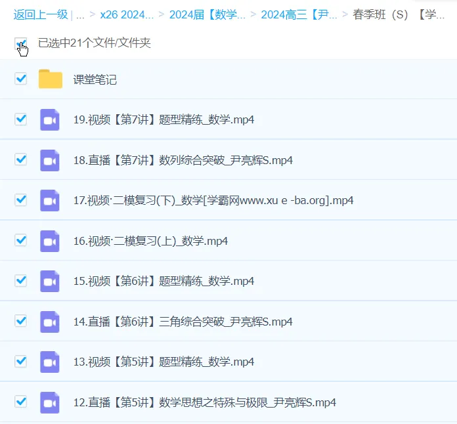457x424 pixels.
Task: Uncheck checkbox for 17.视频·二模复习(下)
Action: coord(21,200)
